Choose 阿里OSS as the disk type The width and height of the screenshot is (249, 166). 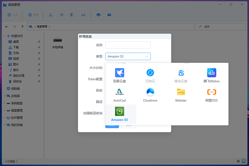(211, 95)
